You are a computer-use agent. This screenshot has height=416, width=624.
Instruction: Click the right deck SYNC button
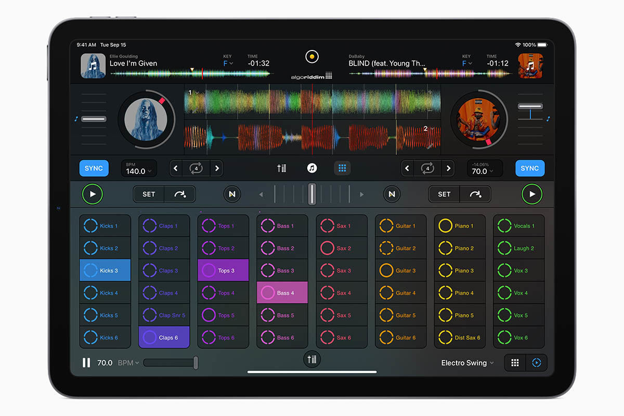tap(530, 168)
